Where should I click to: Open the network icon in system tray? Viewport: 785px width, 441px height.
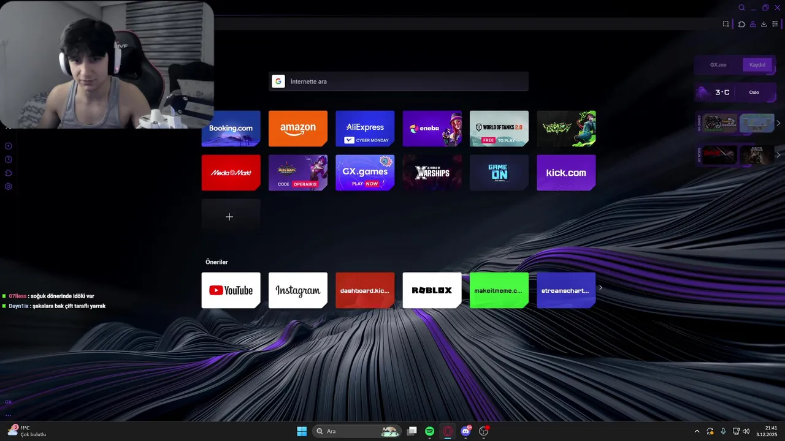[736, 431]
